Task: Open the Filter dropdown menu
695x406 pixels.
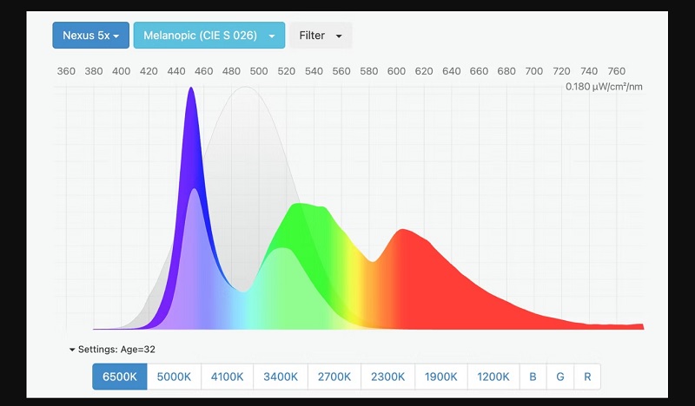Action: (x=320, y=36)
